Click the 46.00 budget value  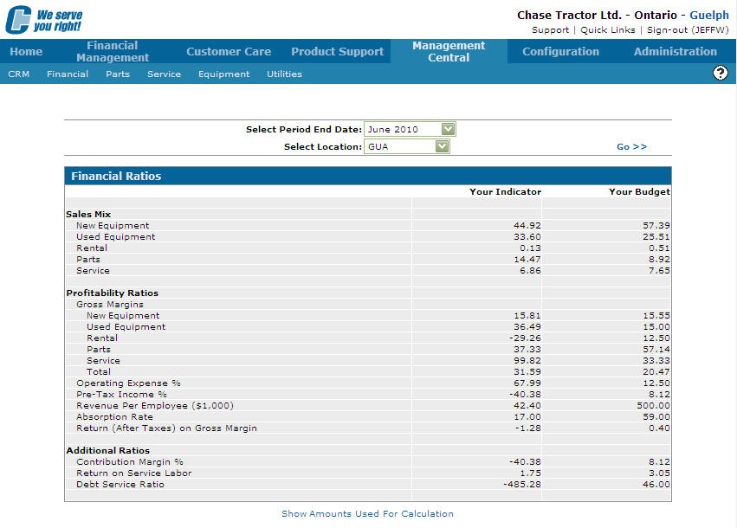pos(656,485)
